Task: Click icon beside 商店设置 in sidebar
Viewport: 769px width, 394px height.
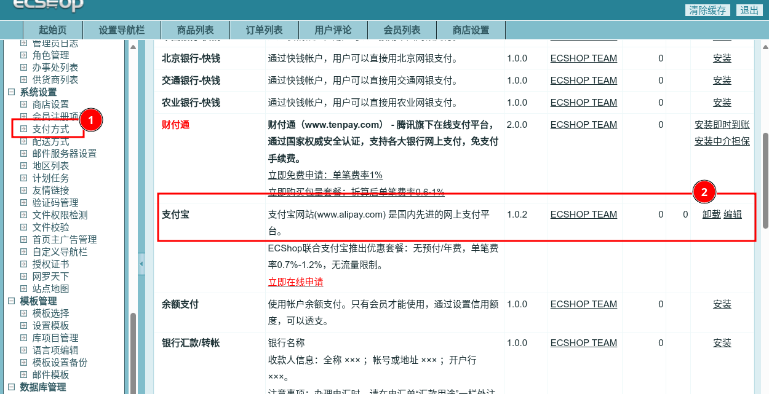Action: tap(24, 104)
